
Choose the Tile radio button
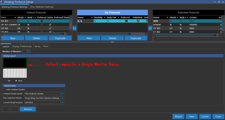[5, 81]
